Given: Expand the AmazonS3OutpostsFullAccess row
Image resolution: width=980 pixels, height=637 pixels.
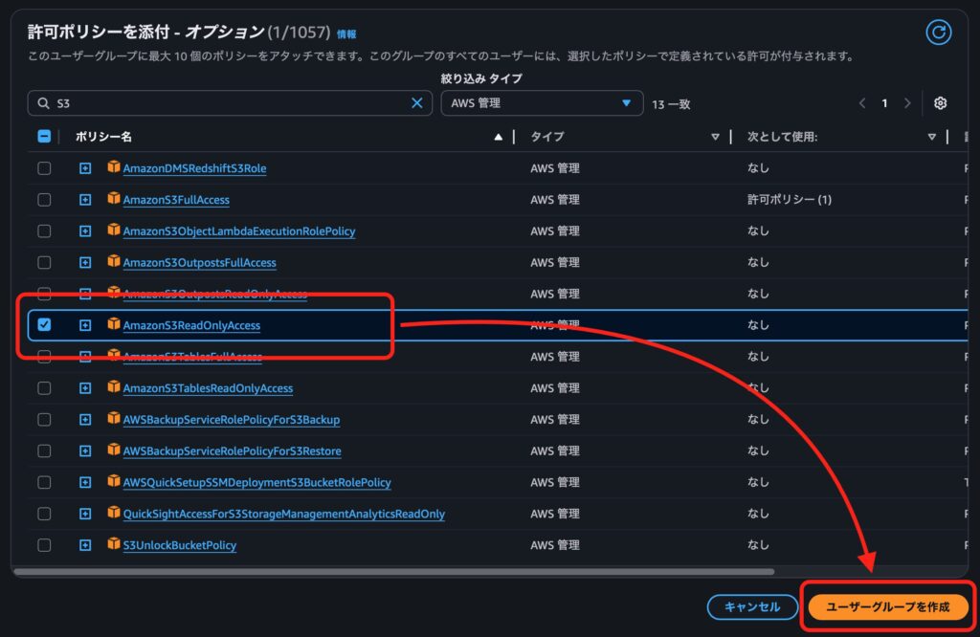Looking at the screenshot, I should tap(85, 262).
